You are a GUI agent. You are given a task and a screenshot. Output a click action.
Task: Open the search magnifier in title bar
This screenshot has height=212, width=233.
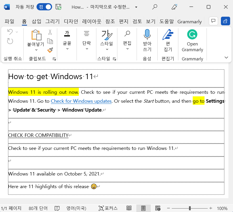tap(155, 7)
